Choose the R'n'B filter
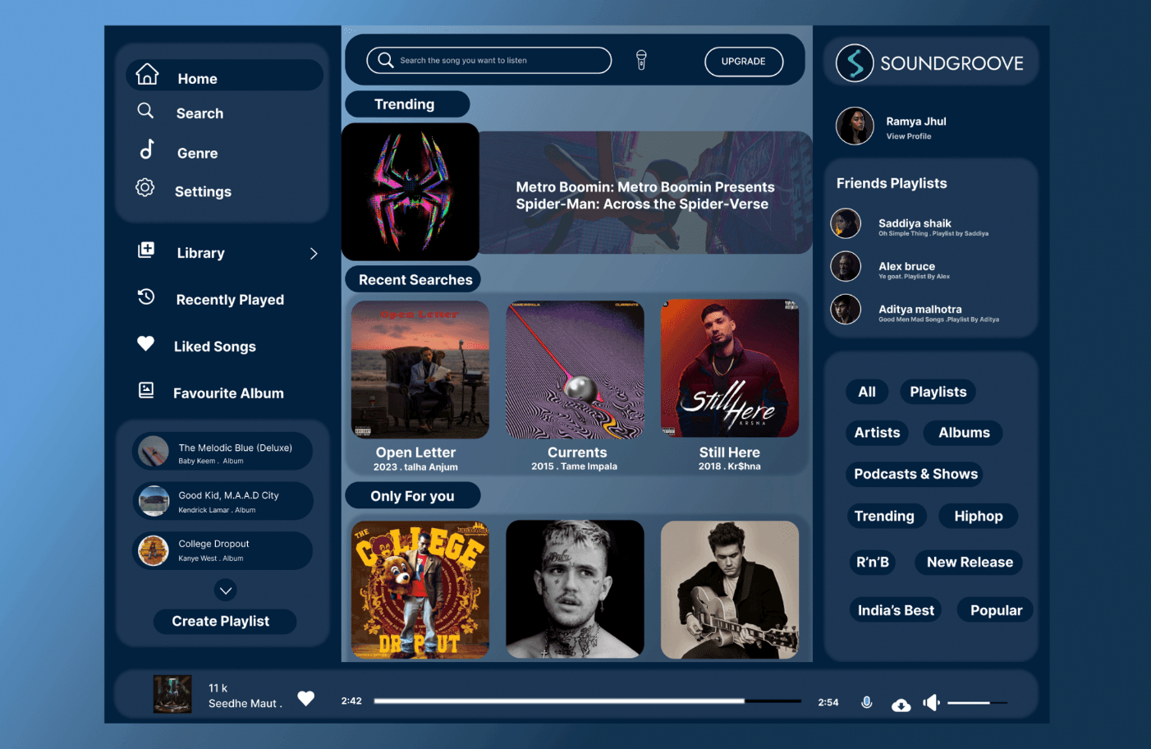Image resolution: width=1151 pixels, height=749 pixels. 873,562
